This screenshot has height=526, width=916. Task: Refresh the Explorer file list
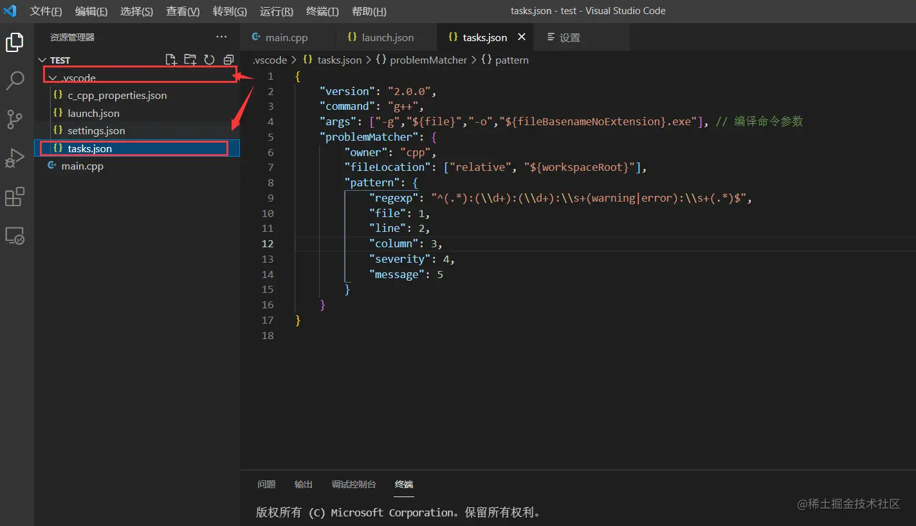pos(210,59)
